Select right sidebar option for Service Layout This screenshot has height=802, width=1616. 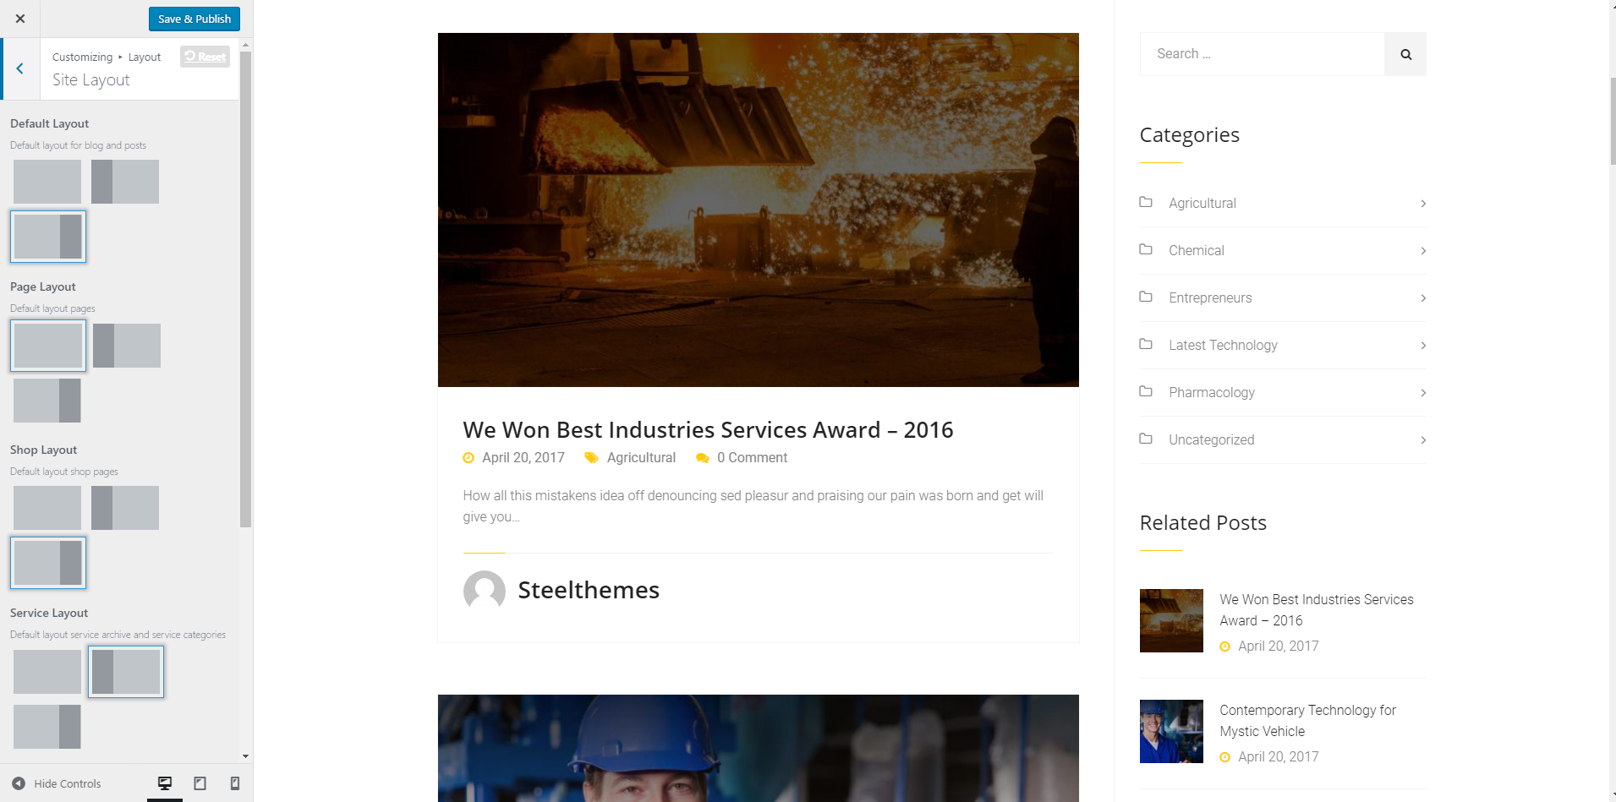[47, 727]
